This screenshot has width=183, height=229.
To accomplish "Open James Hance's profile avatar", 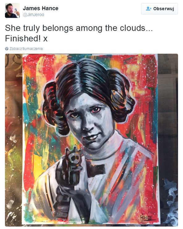I will (x=12, y=10).
